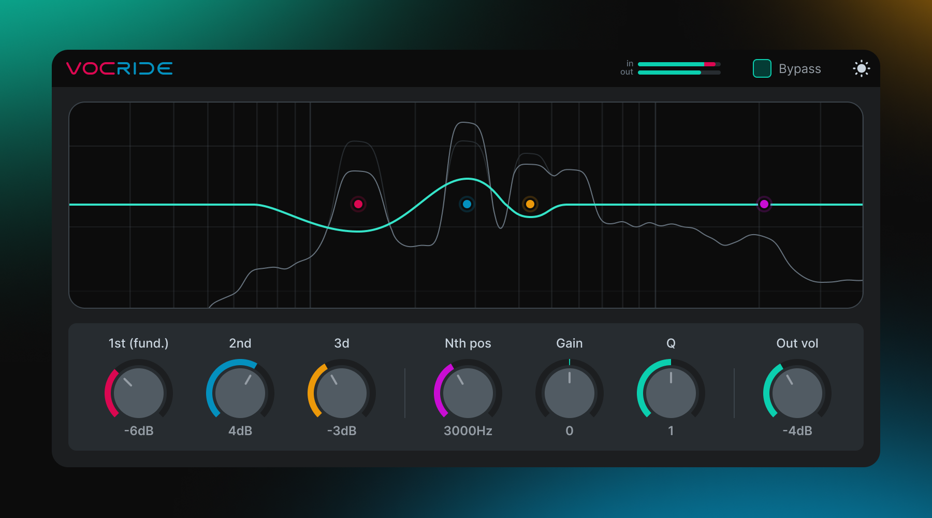Click the "in" meter label
Image resolution: width=932 pixels, height=518 pixels.
click(x=630, y=64)
